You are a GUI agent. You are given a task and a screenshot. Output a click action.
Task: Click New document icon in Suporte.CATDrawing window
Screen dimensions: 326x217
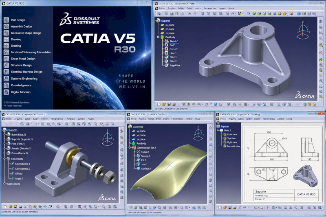(x=220, y=208)
